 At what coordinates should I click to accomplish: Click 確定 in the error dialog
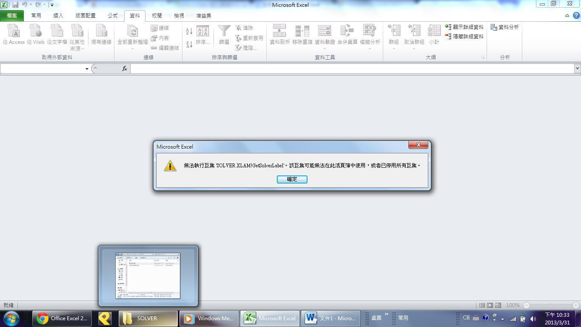click(x=292, y=179)
